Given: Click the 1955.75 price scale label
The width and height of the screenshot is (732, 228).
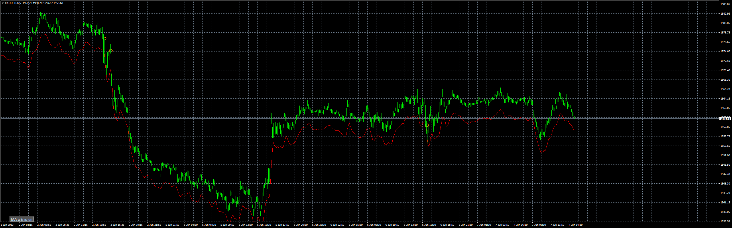Looking at the screenshot, I should tap(725, 136).
